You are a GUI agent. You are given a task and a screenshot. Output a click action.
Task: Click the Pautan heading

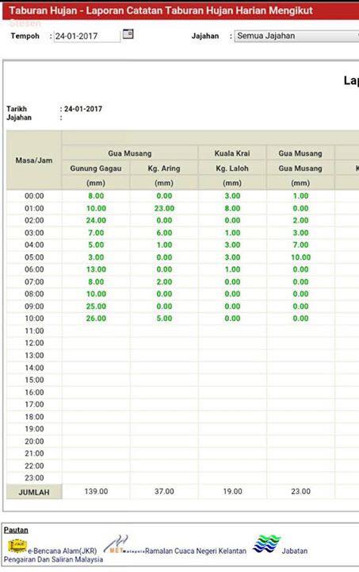[16, 530]
